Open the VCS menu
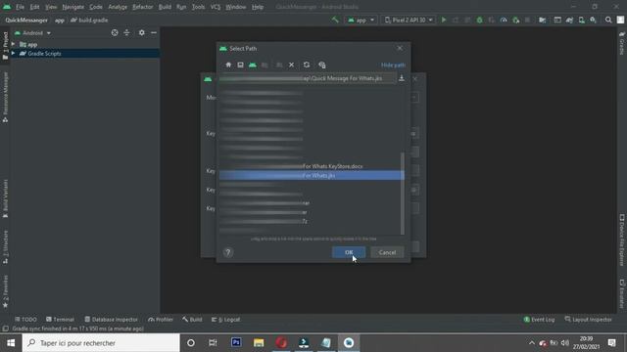Image resolution: width=627 pixels, height=352 pixels. [216, 7]
